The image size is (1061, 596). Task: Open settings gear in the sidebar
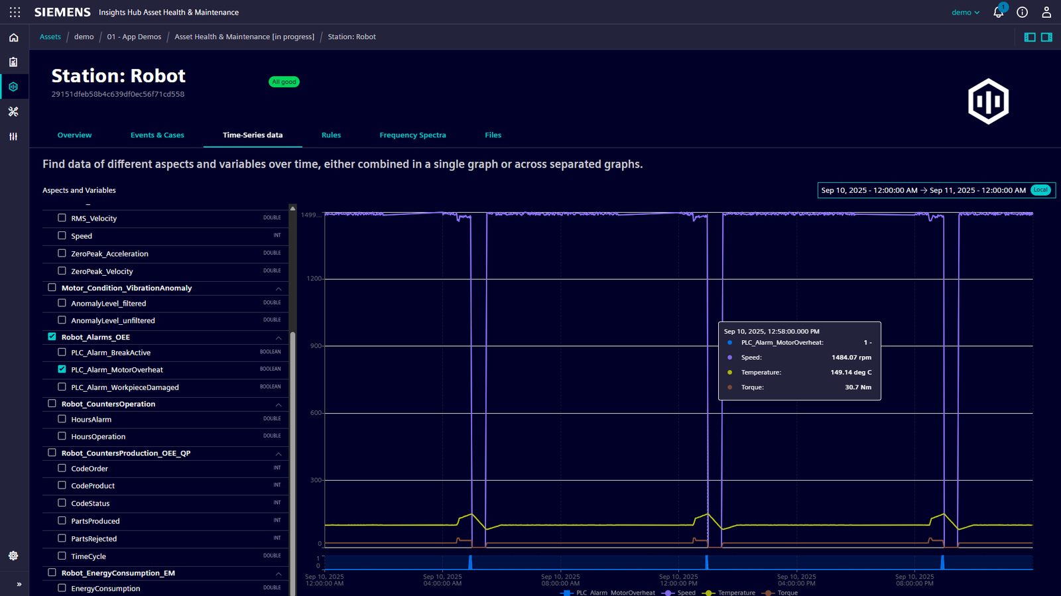(x=13, y=556)
